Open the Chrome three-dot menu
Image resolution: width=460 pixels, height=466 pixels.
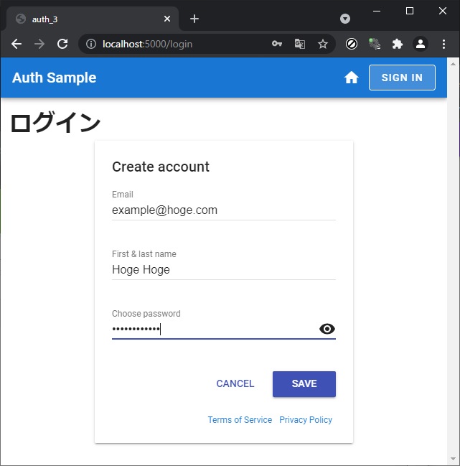443,44
